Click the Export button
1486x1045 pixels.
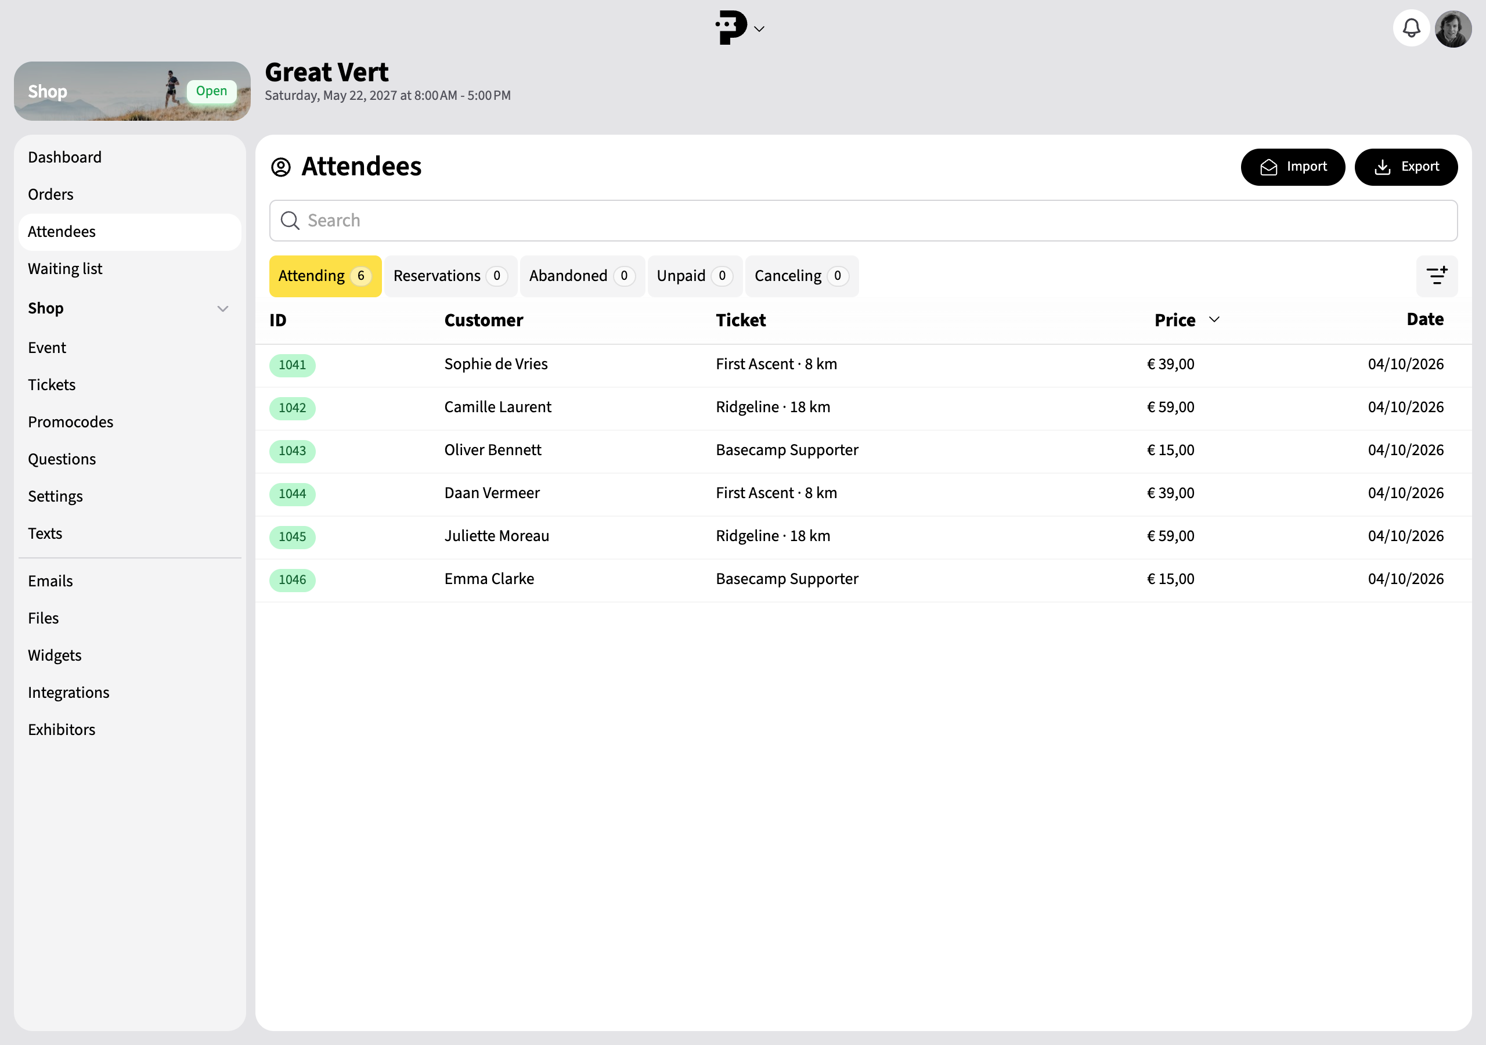pyautogui.click(x=1406, y=167)
